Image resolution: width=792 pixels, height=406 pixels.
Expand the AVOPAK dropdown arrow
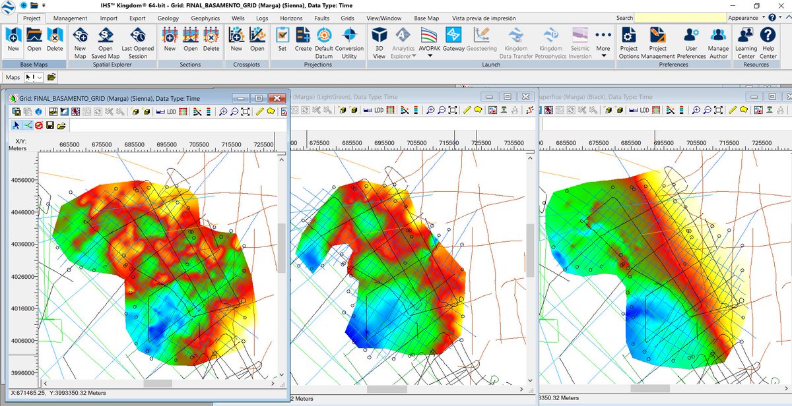click(430, 57)
